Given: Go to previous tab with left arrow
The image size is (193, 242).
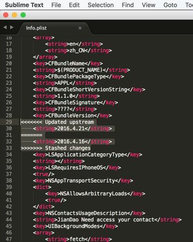Looking at the screenshot, I should click(5, 27).
